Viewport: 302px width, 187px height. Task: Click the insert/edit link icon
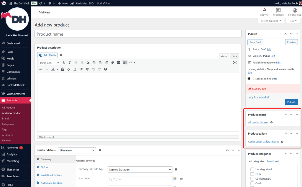click(x=112, y=63)
